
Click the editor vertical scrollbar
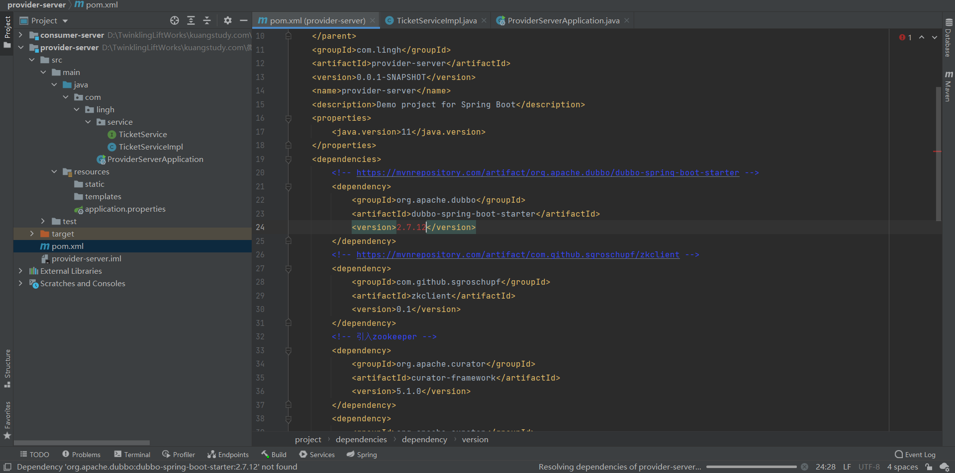coord(939,153)
